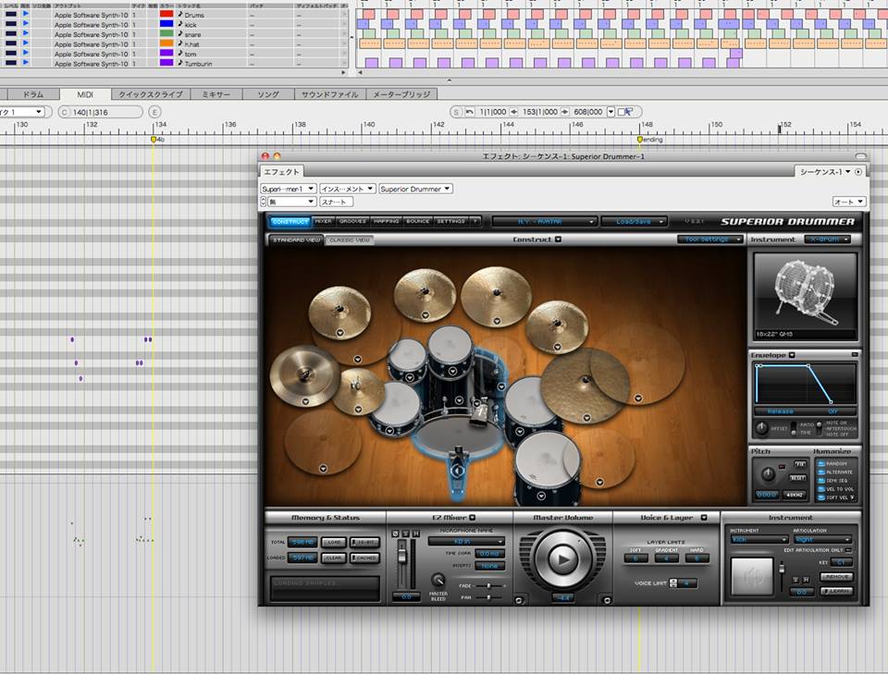Screen dimensions: 888x674
Task: Open the Tool Settings dropdown
Action: pos(709,239)
